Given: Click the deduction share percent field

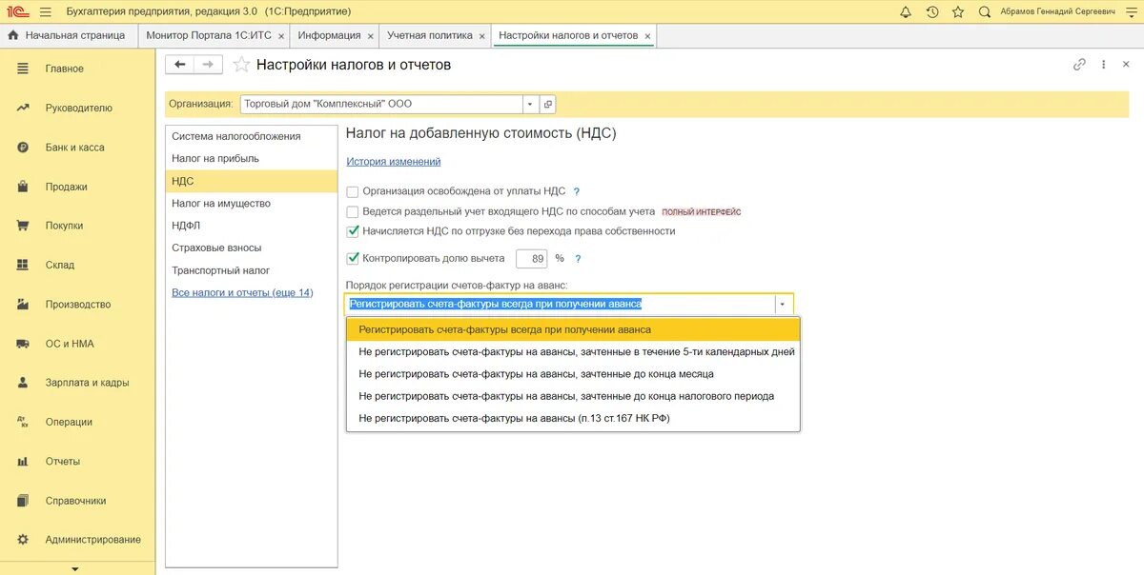Looking at the screenshot, I should coord(531,258).
